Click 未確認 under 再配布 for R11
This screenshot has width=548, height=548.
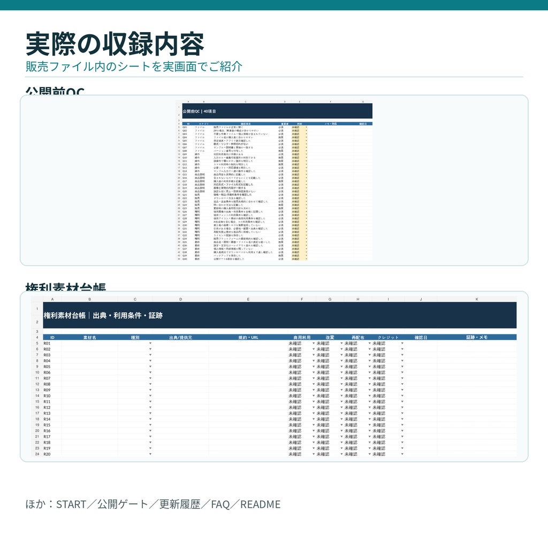(351, 401)
